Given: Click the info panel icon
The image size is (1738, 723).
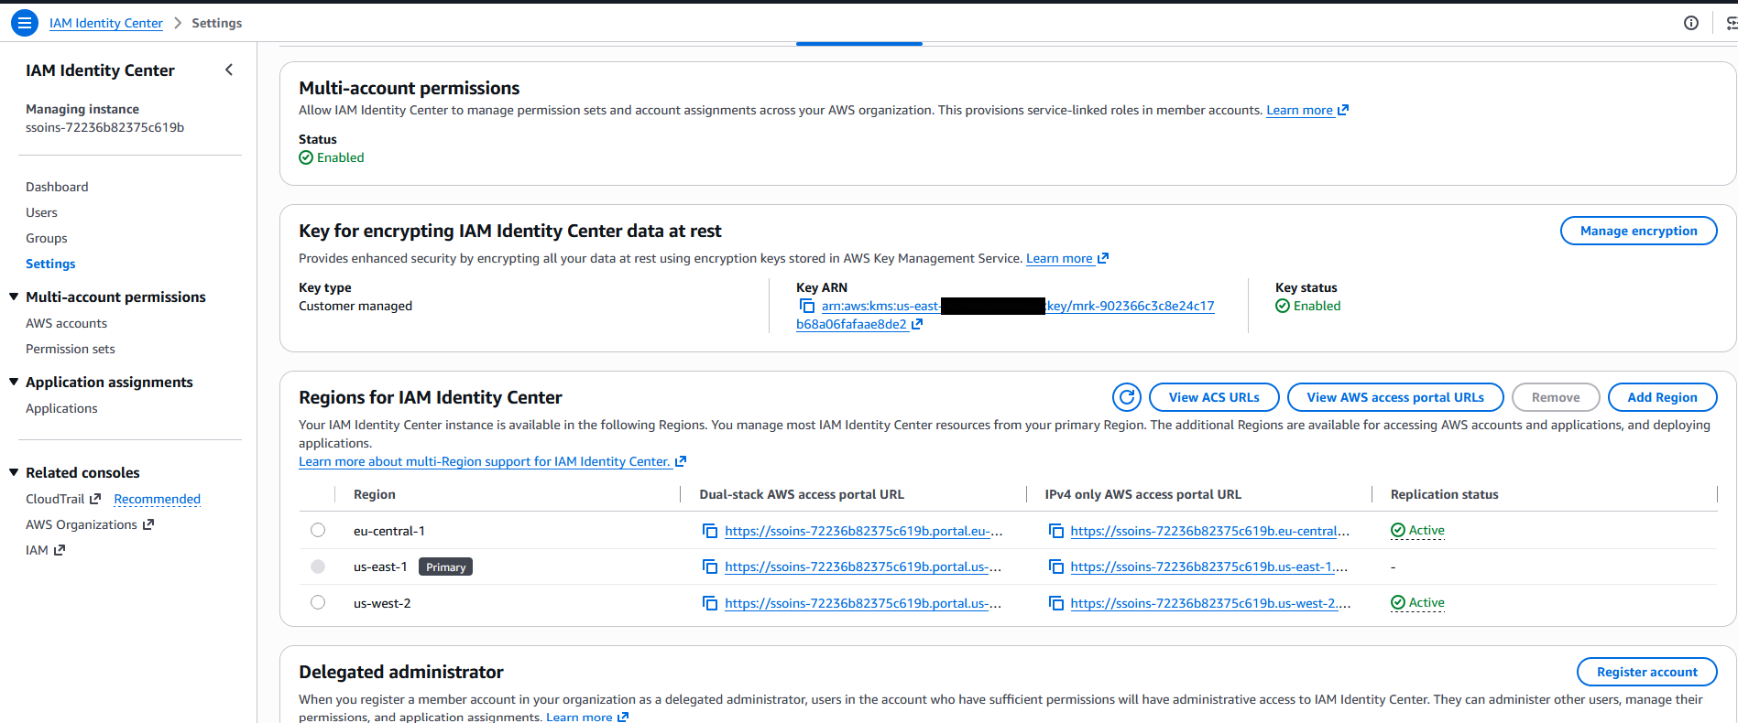Looking at the screenshot, I should click(1691, 23).
